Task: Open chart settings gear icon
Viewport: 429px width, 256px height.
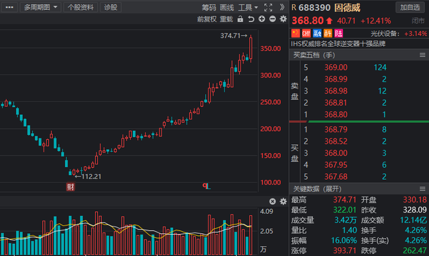Action: [283, 19]
